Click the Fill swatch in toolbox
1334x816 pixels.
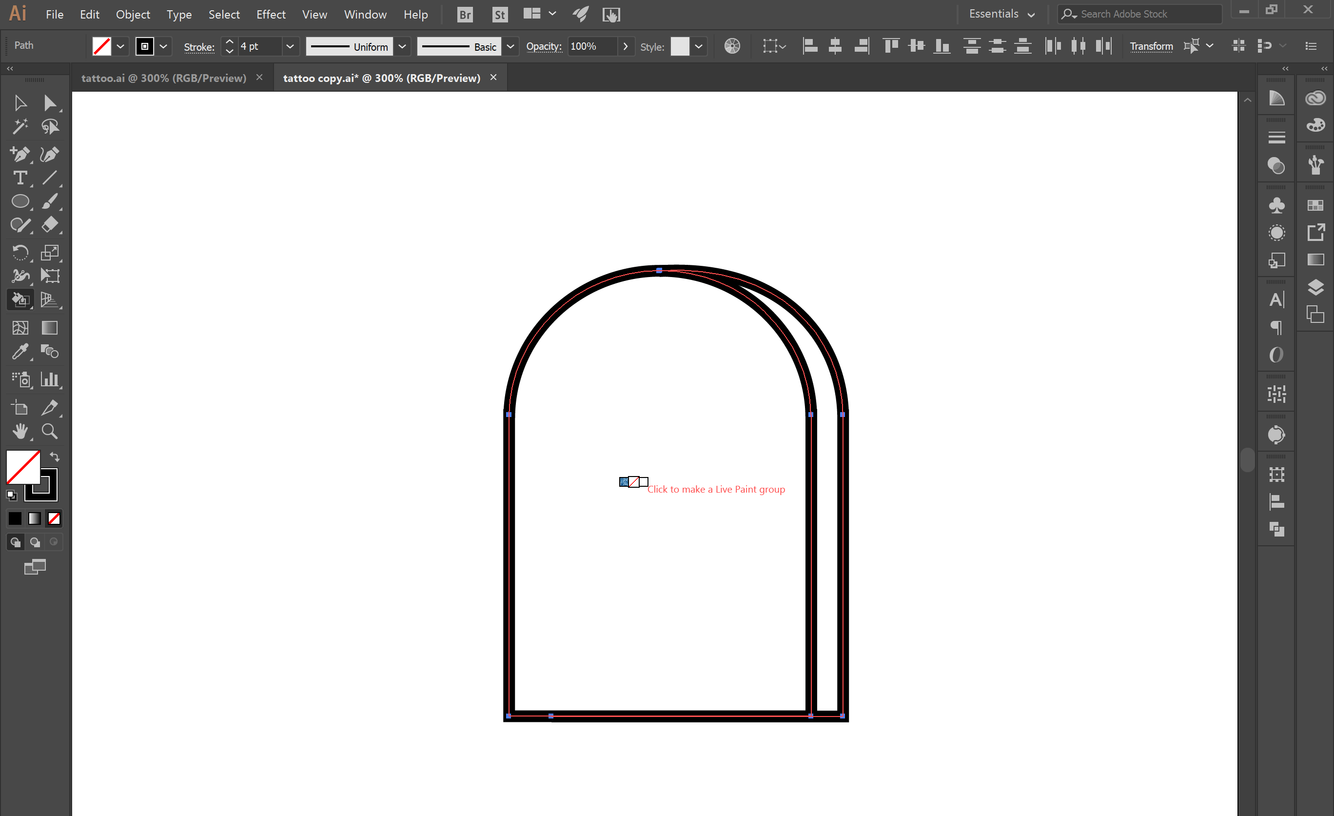pyautogui.click(x=23, y=467)
